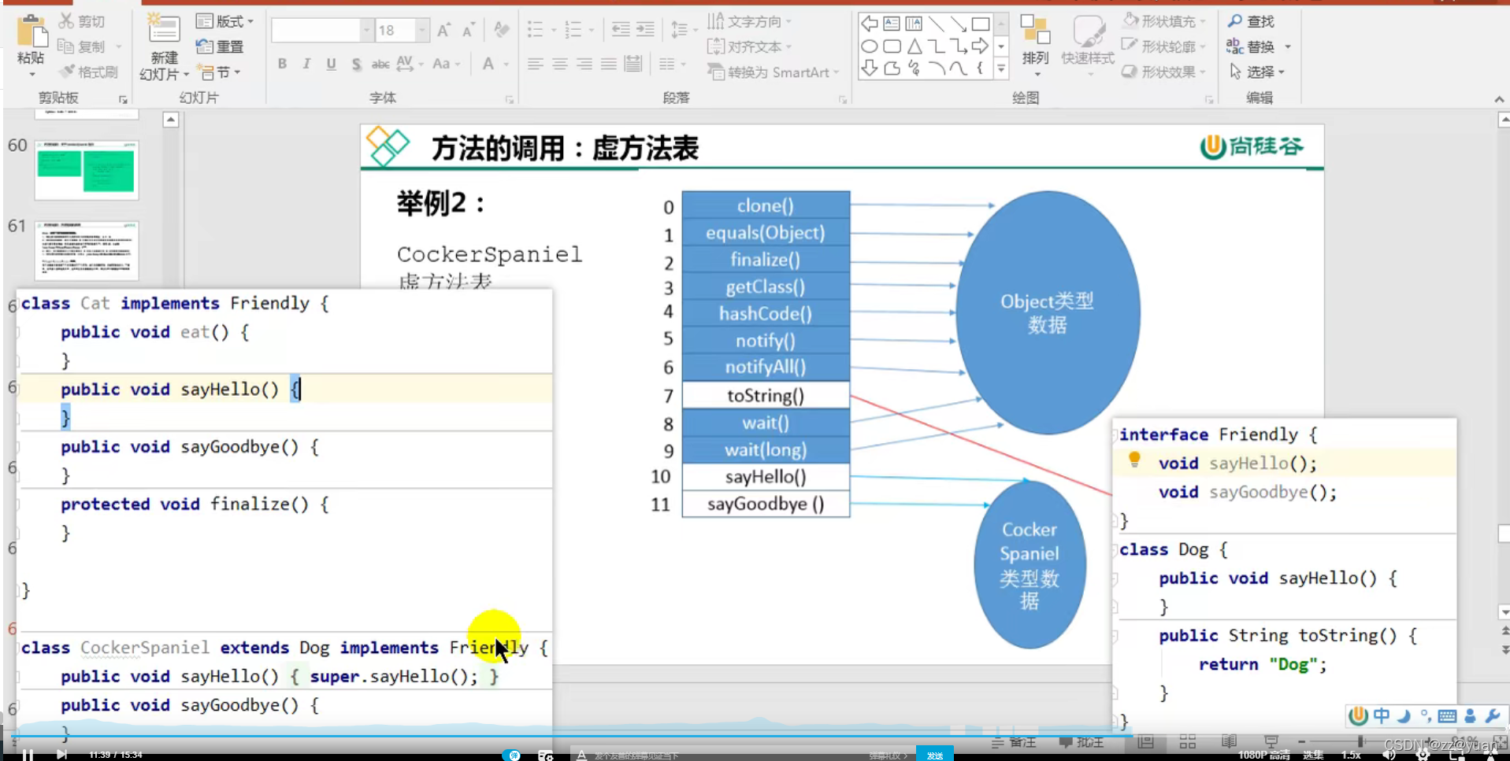Toggle Align Left paragraph alignment
The image size is (1510, 761).
click(535, 64)
